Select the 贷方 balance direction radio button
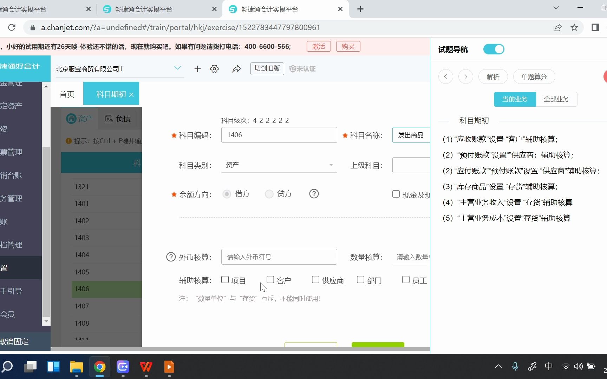 269,194
